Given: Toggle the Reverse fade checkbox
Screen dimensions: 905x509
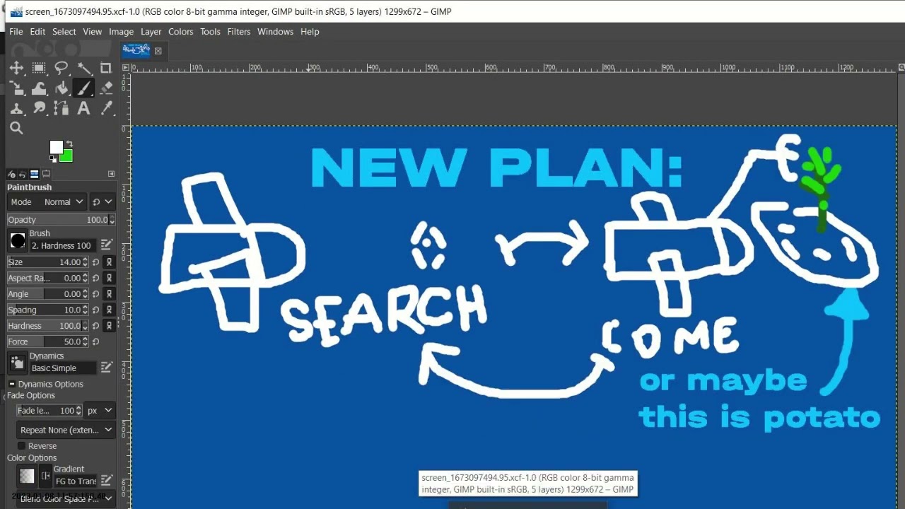Looking at the screenshot, I should (x=21, y=446).
